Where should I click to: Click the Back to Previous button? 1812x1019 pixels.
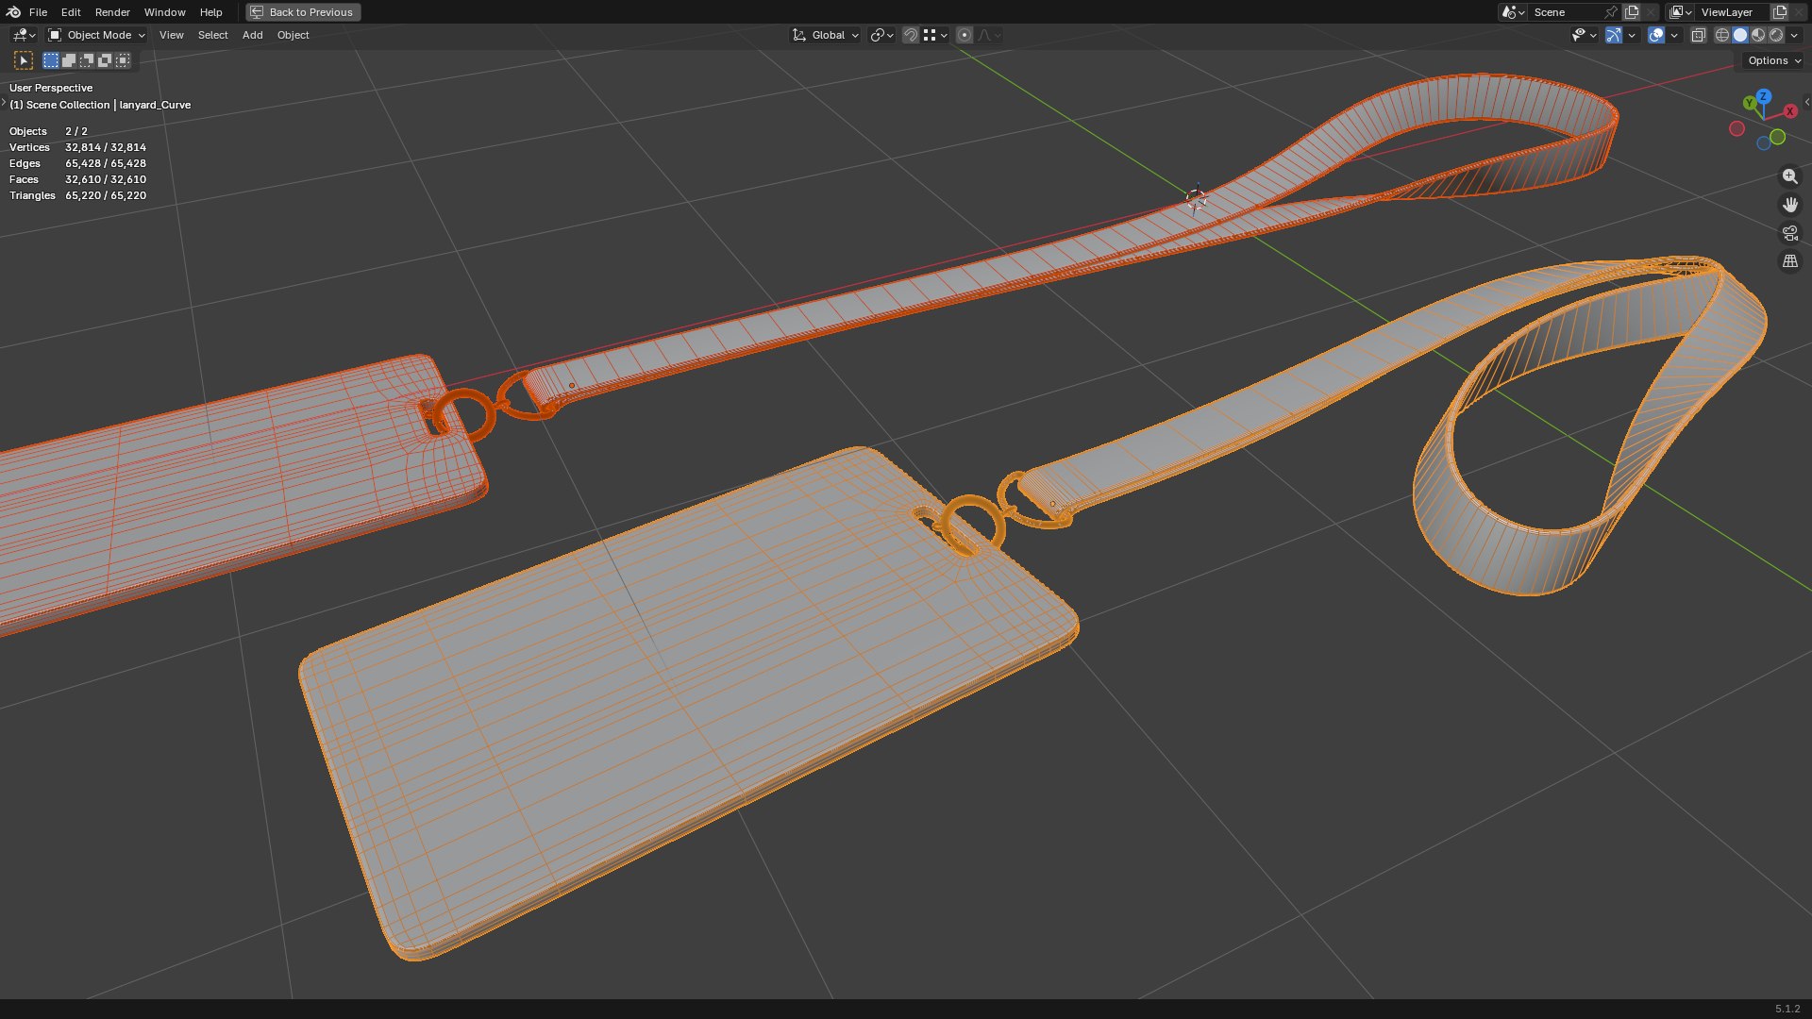click(303, 12)
